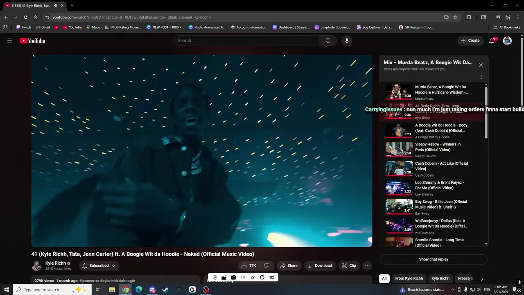Open browser home page
This screenshot has height=295, width=524.
(36, 17)
